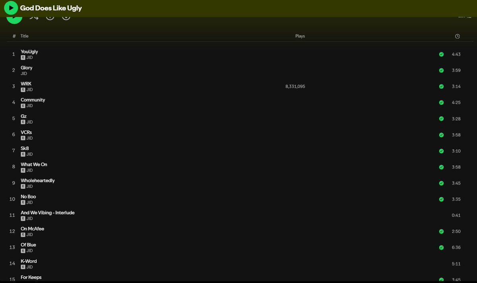Select And We Vibing - Interlude track
Viewport: 477px width, 283px height.
click(x=48, y=213)
